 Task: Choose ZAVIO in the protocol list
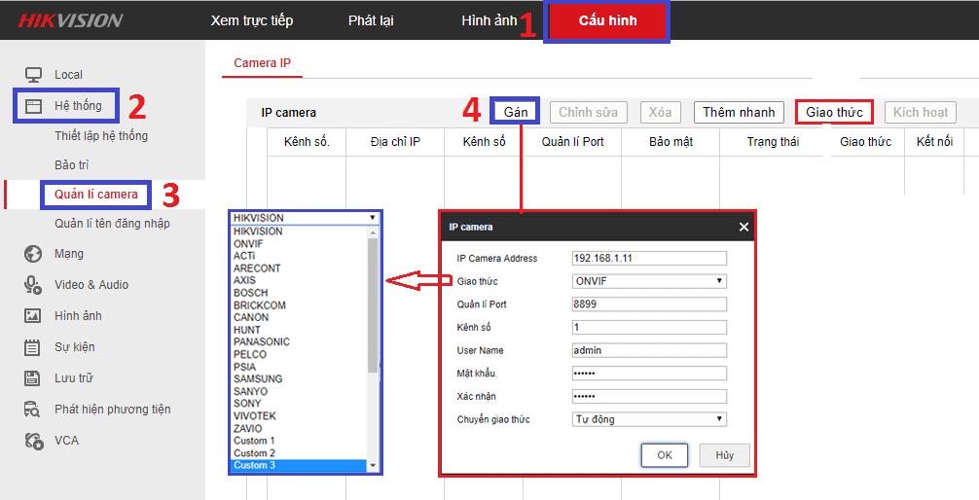(248, 429)
